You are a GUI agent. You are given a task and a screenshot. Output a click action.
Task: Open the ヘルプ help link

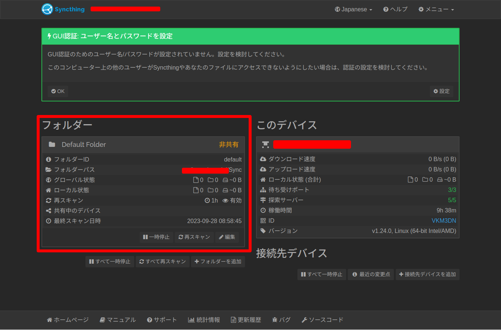(x=395, y=10)
